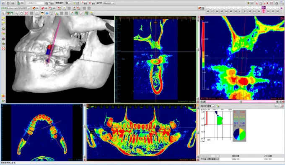Click the bone density pie chart

239,135
